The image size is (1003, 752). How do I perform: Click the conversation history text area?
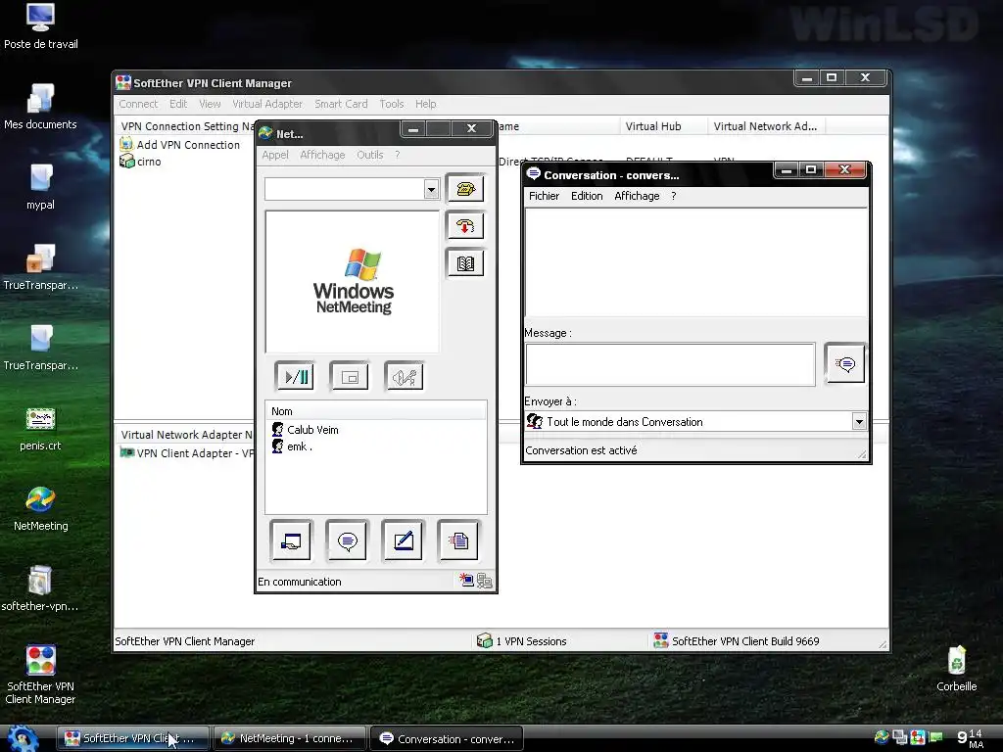pyautogui.click(x=695, y=262)
